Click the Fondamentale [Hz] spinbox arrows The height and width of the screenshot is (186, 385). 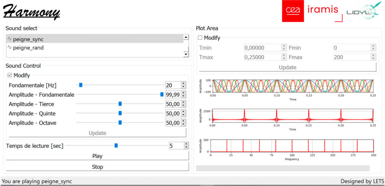183,85
